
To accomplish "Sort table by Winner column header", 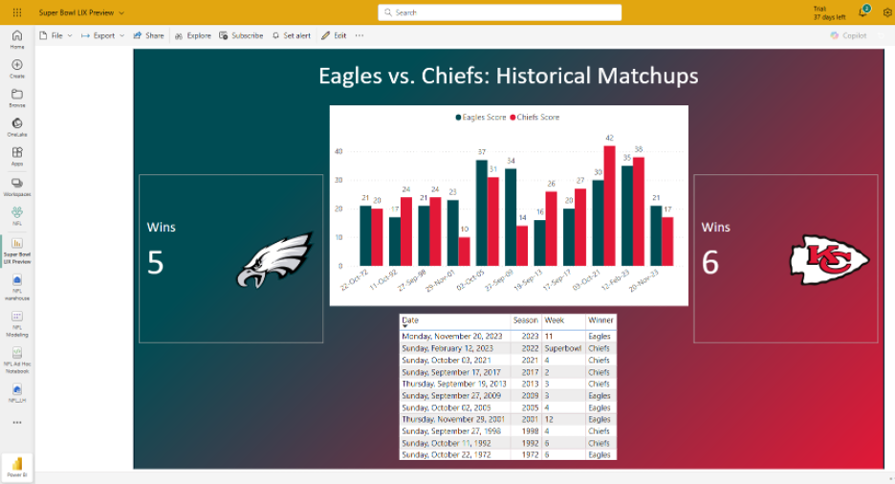I will 600,320.
